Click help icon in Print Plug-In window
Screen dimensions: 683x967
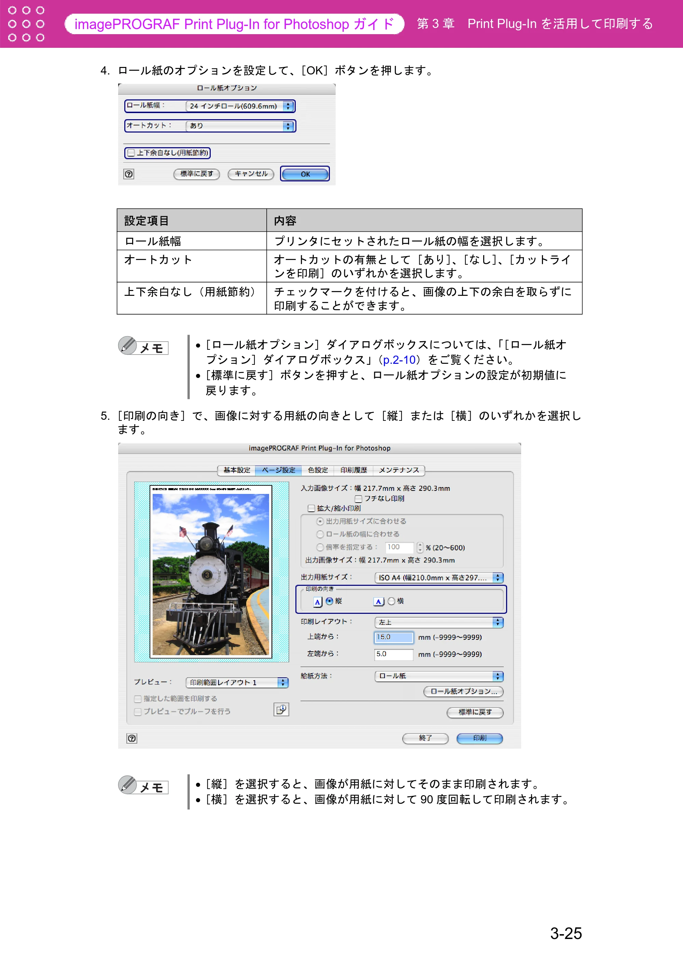[132, 738]
